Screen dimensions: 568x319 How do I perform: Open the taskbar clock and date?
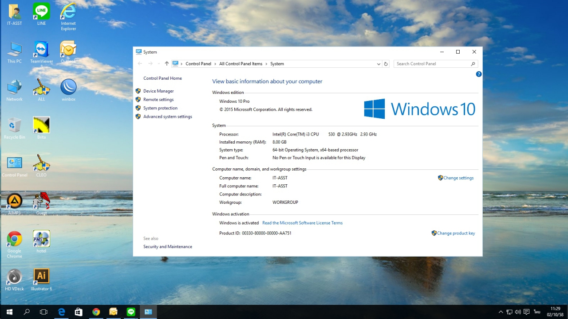pyautogui.click(x=555, y=312)
